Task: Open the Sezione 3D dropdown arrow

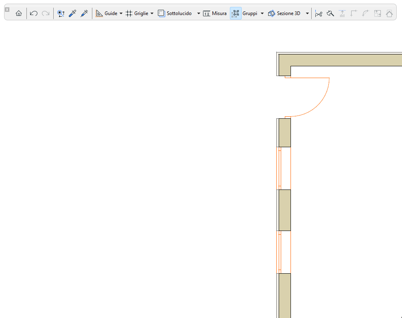Action: [308, 13]
